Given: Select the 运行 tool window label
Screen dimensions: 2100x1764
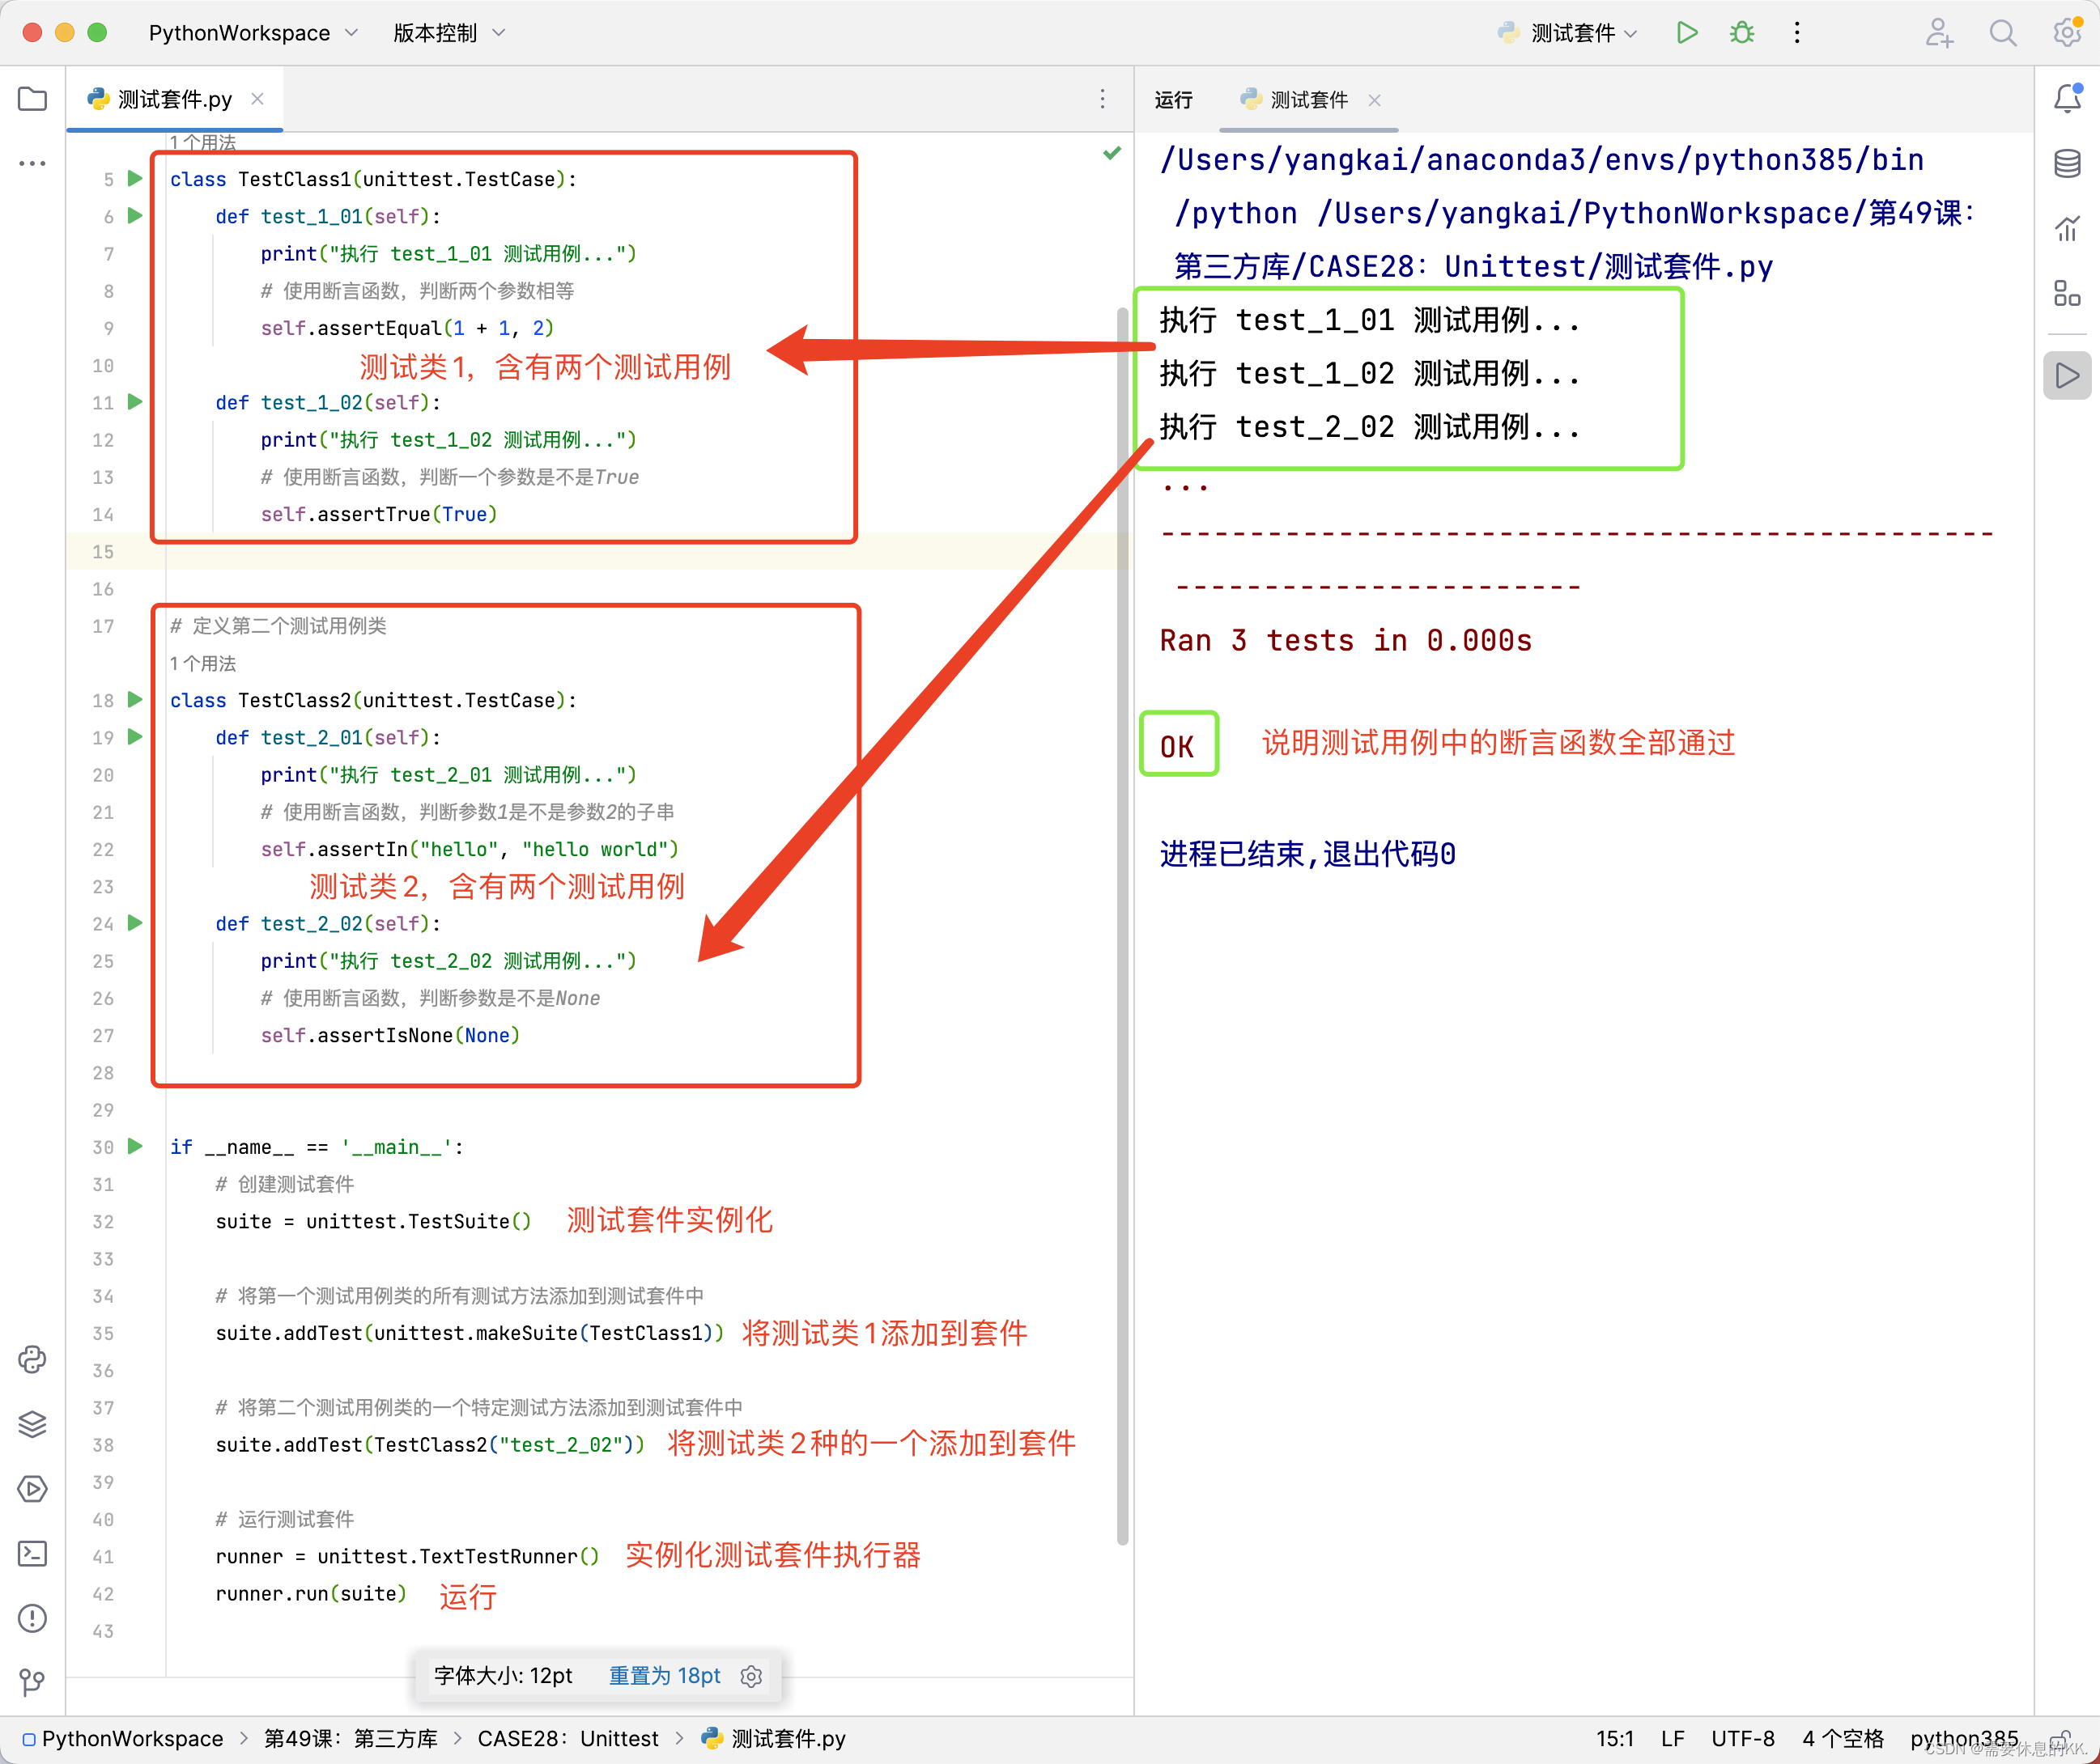Looking at the screenshot, I should pyautogui.click(x=1174, y=99).
